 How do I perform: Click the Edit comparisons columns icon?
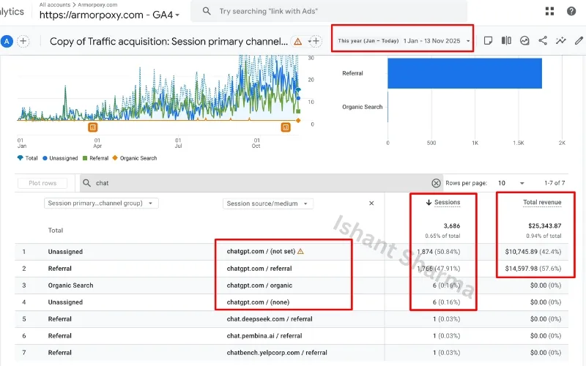(506, 41)
